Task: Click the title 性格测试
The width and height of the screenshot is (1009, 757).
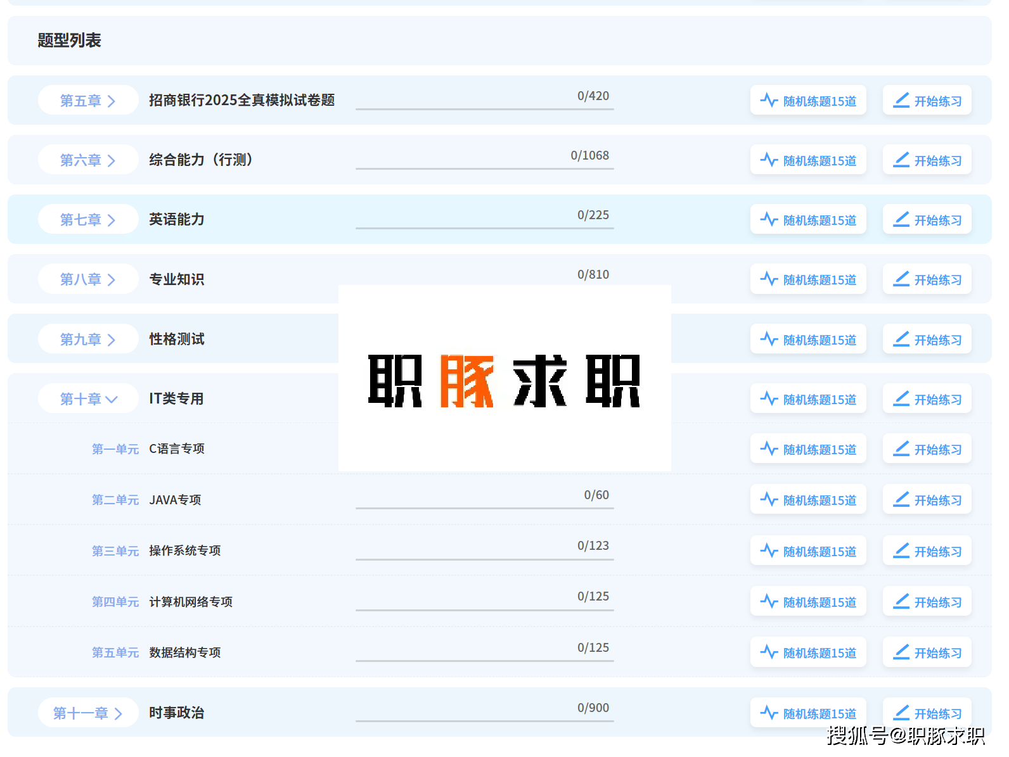Action: pos(177,339)
